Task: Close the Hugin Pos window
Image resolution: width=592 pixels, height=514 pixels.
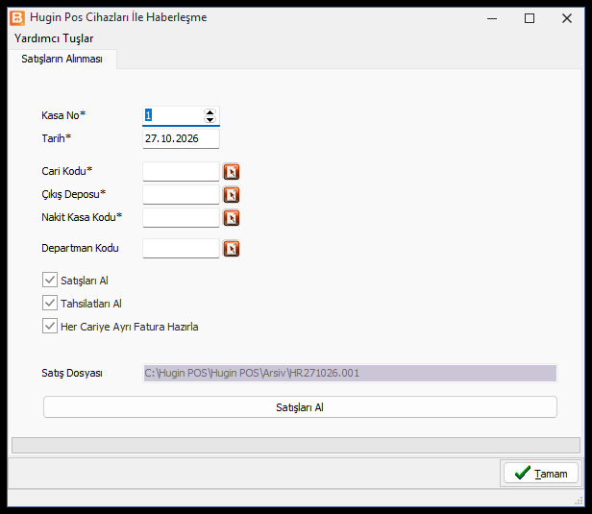Action: (567, 18)
